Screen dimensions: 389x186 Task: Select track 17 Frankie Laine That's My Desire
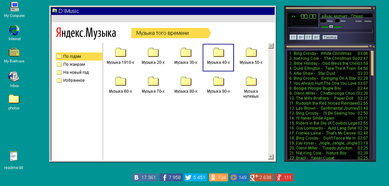coord(329,133)
